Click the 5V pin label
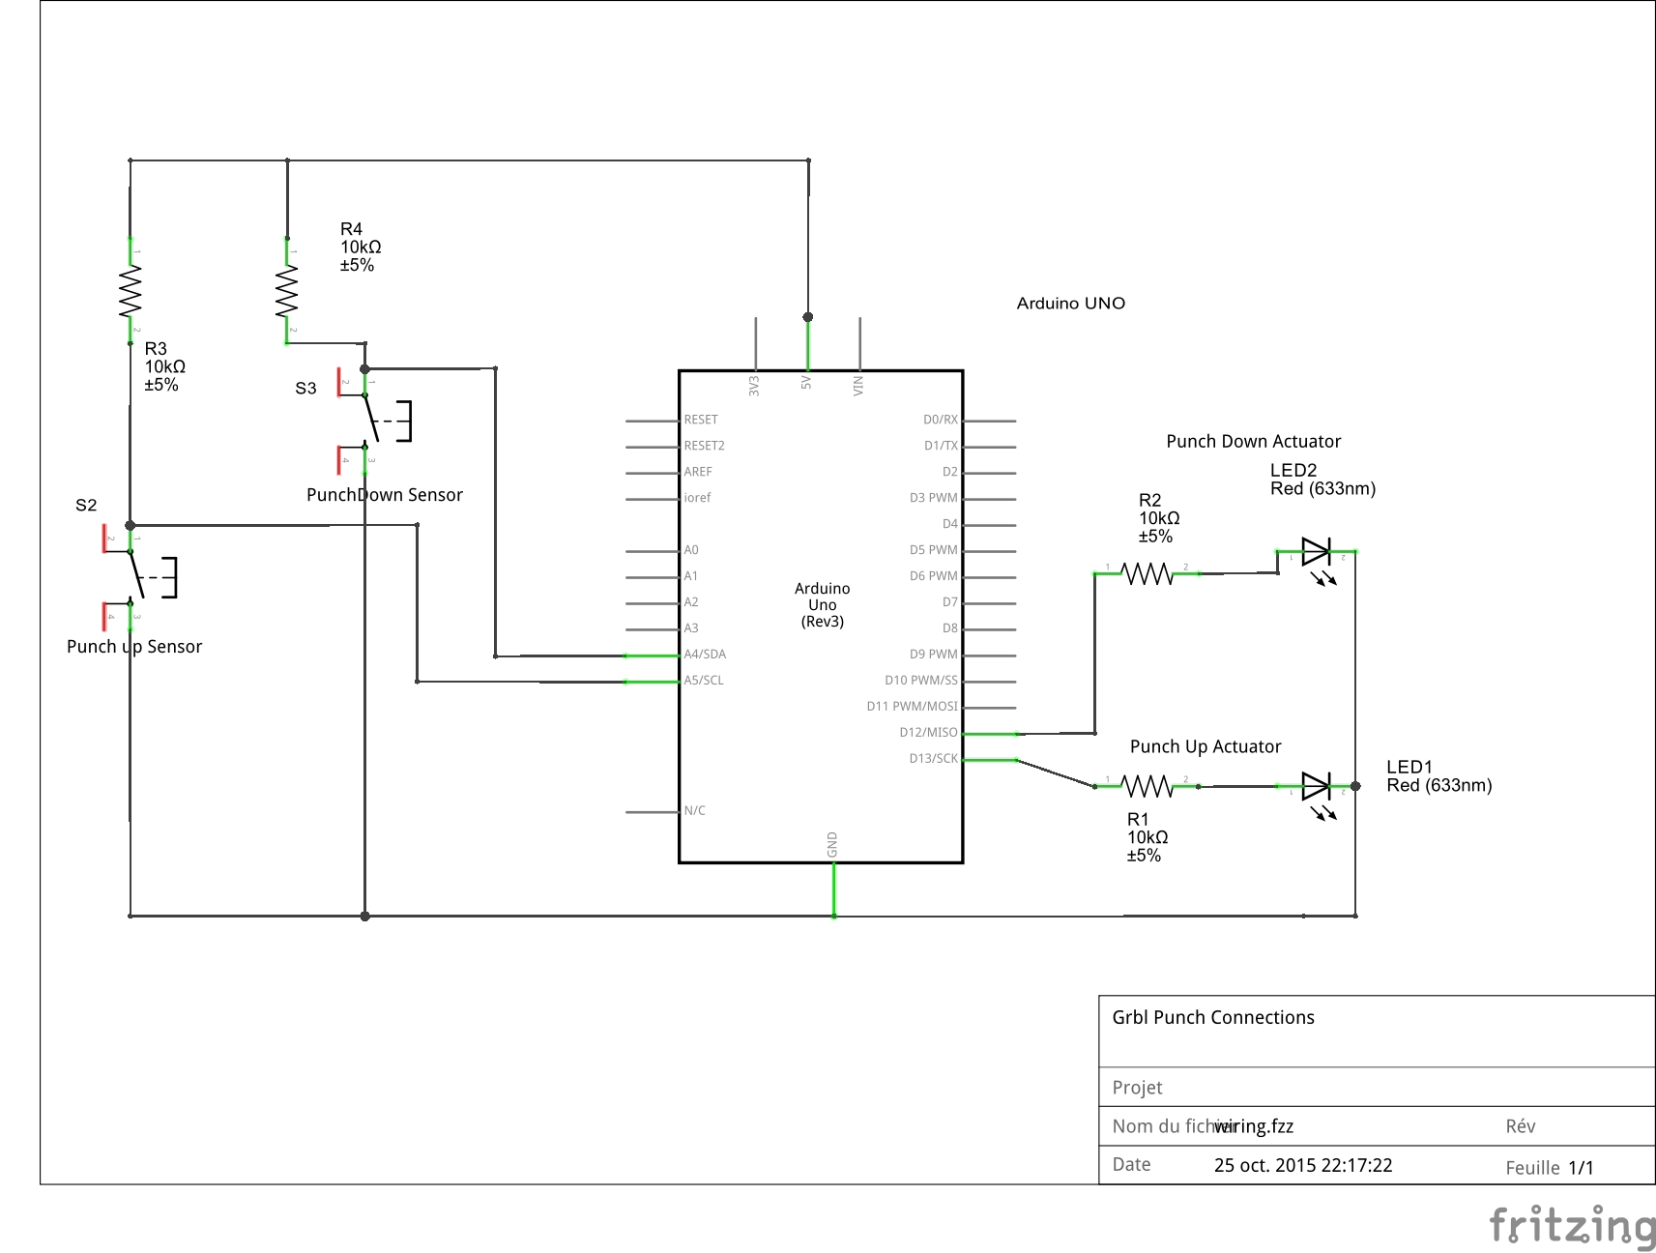 pos(806,383)
